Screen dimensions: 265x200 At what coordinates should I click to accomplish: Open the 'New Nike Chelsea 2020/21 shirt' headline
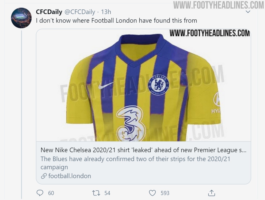tap(143, 150)
